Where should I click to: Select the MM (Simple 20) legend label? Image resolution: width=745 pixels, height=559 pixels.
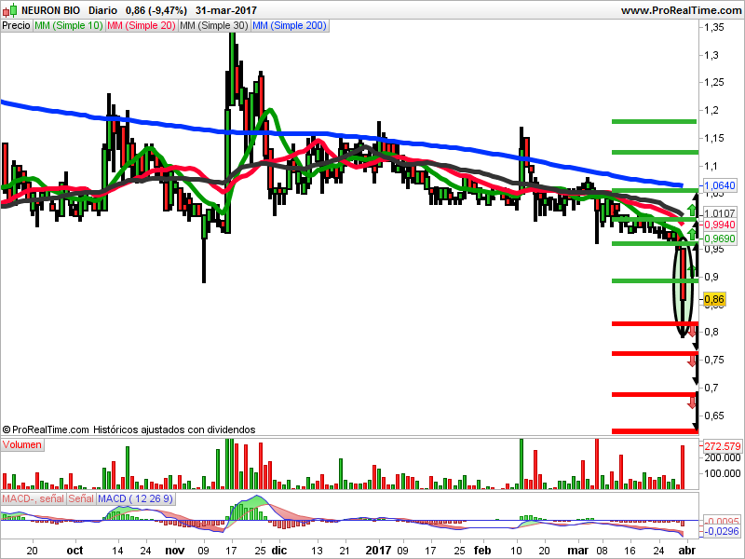pos(142,26)
